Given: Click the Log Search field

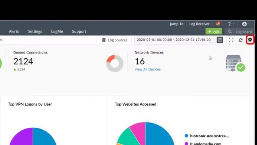Looking at the screenshot, I should click(x=240, y=31).
